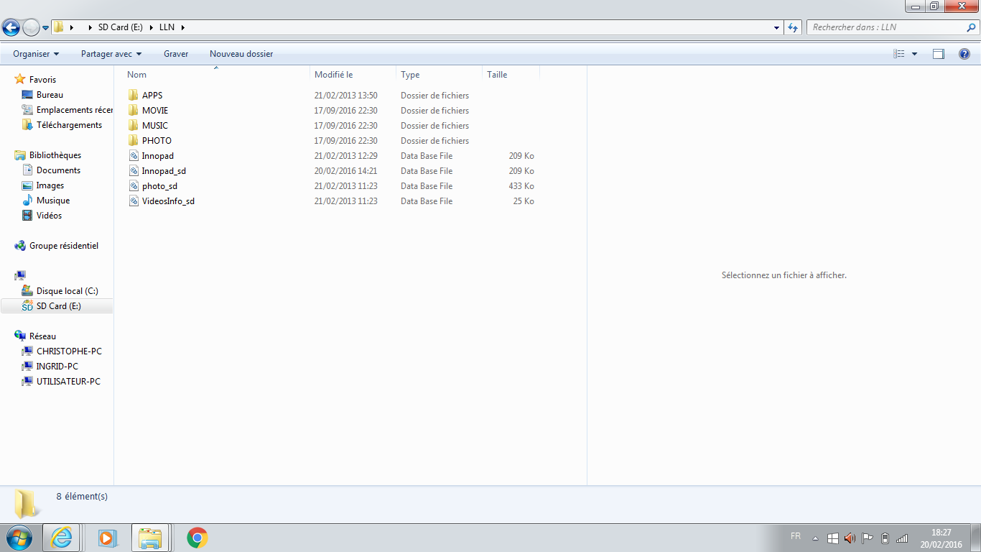Launch Internet Explorer from the taskbar

(62, 538)
